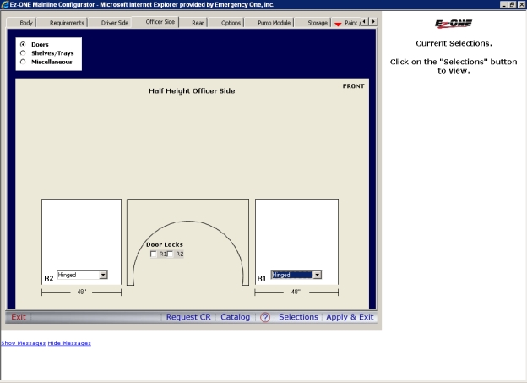The image size is (527, 383).
Task: Open the Storage tab
Action: [x=318, y=23]
